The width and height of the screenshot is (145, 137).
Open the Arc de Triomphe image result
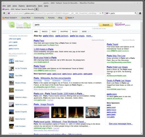click(x=93, y=112)
